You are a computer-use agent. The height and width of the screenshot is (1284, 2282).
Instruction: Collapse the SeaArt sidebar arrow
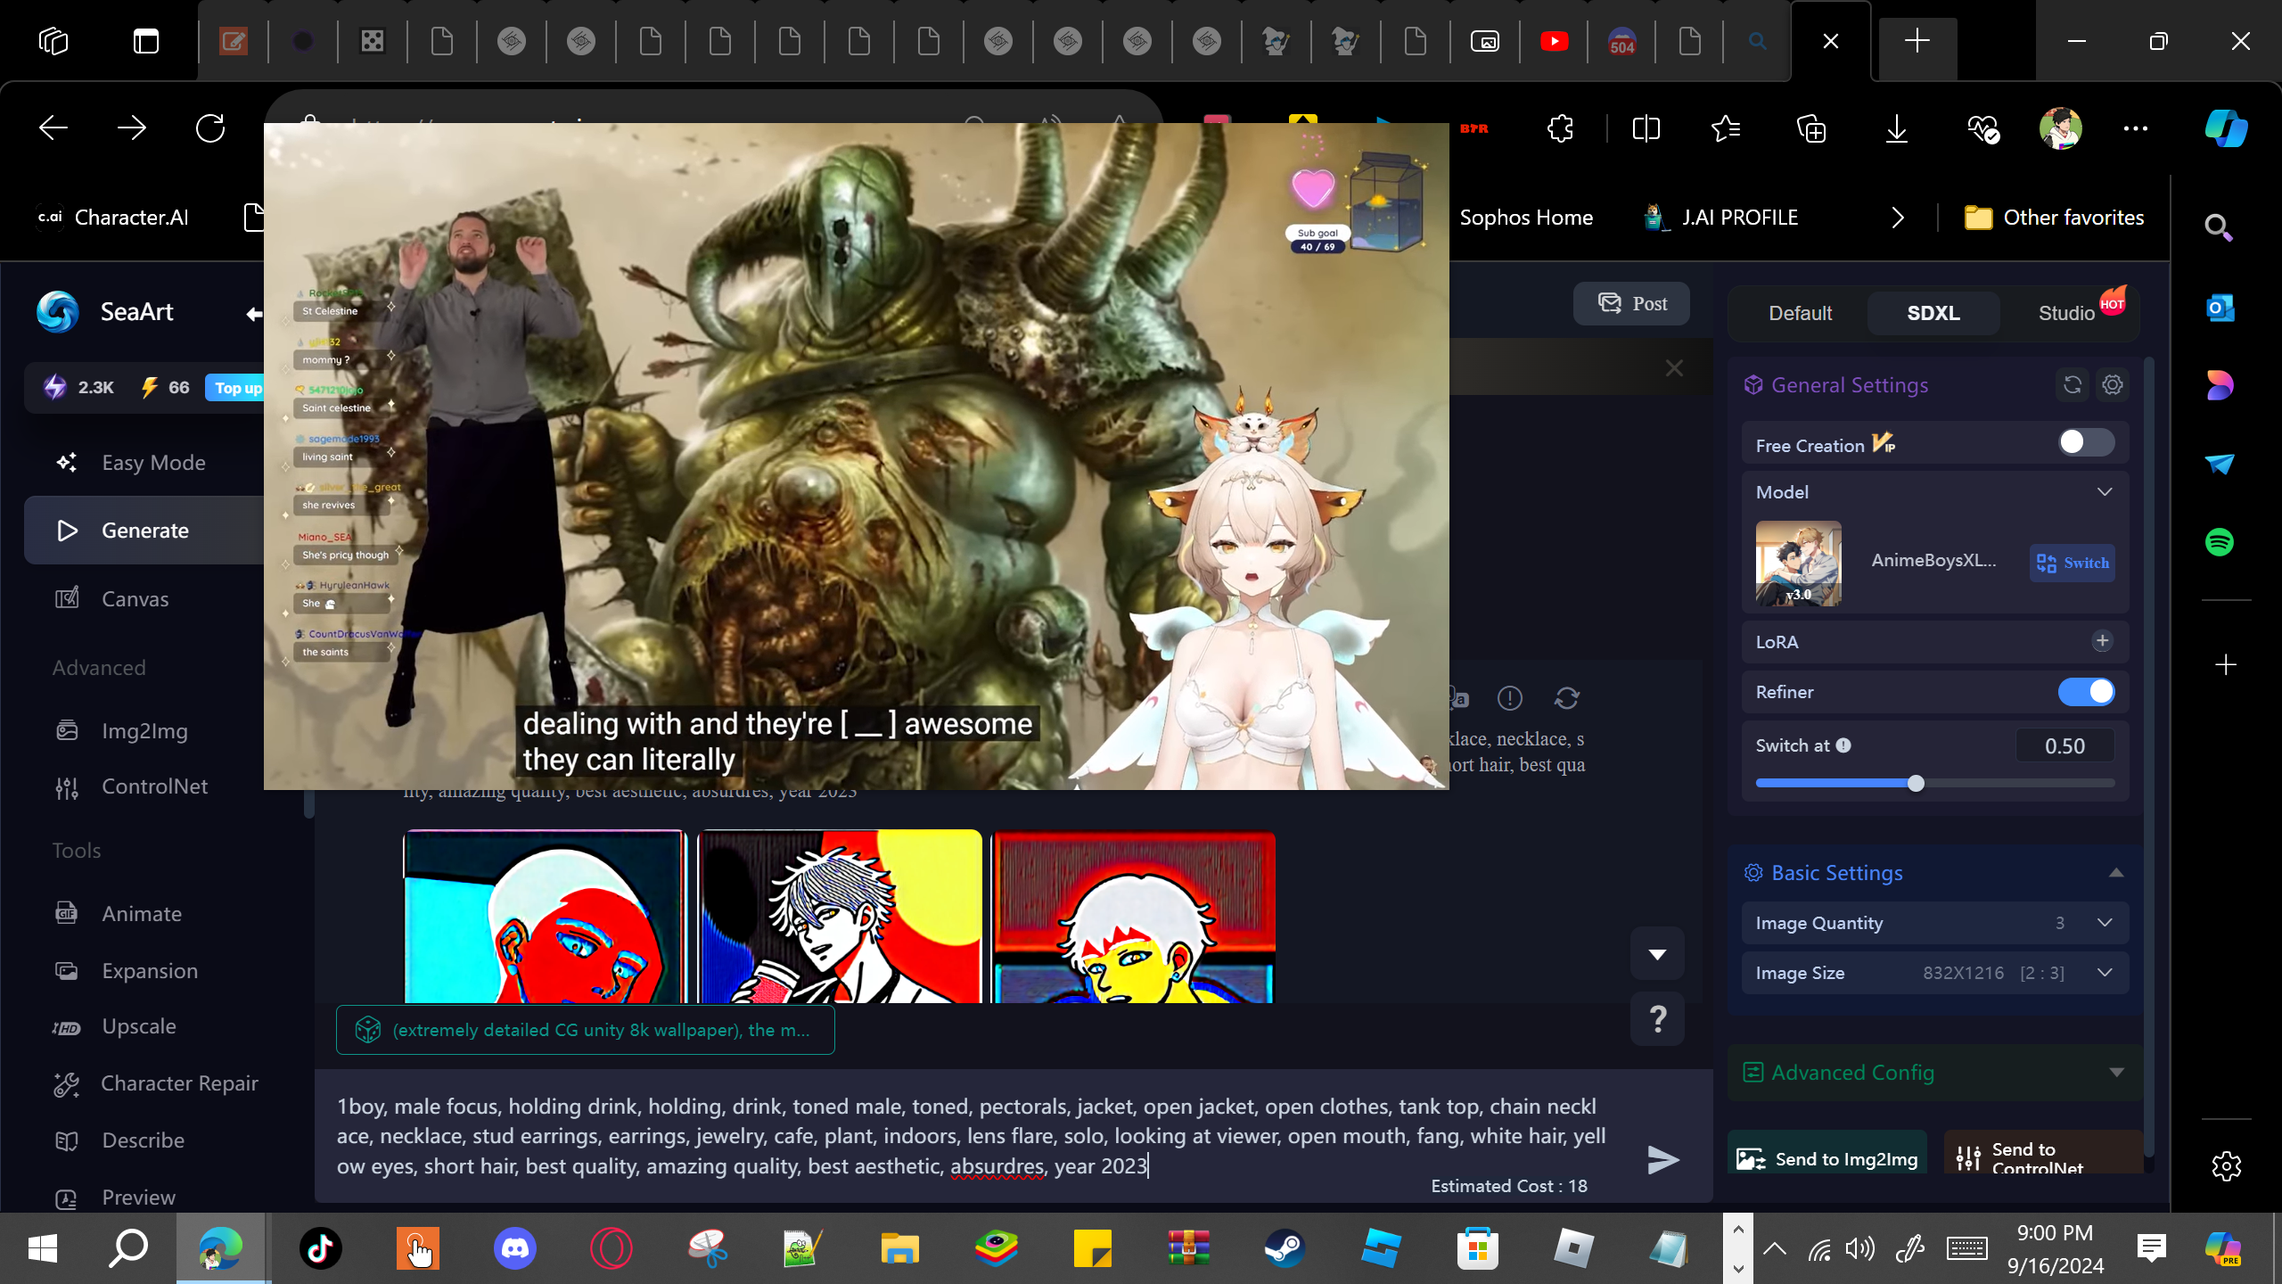pyautogui.click(x=254, y=313)
